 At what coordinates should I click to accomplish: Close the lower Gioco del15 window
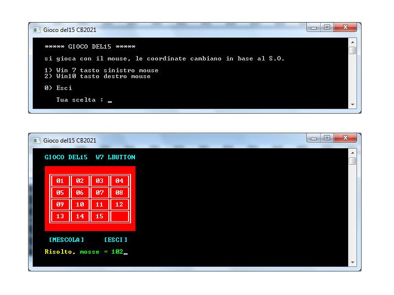click(345, 138)
